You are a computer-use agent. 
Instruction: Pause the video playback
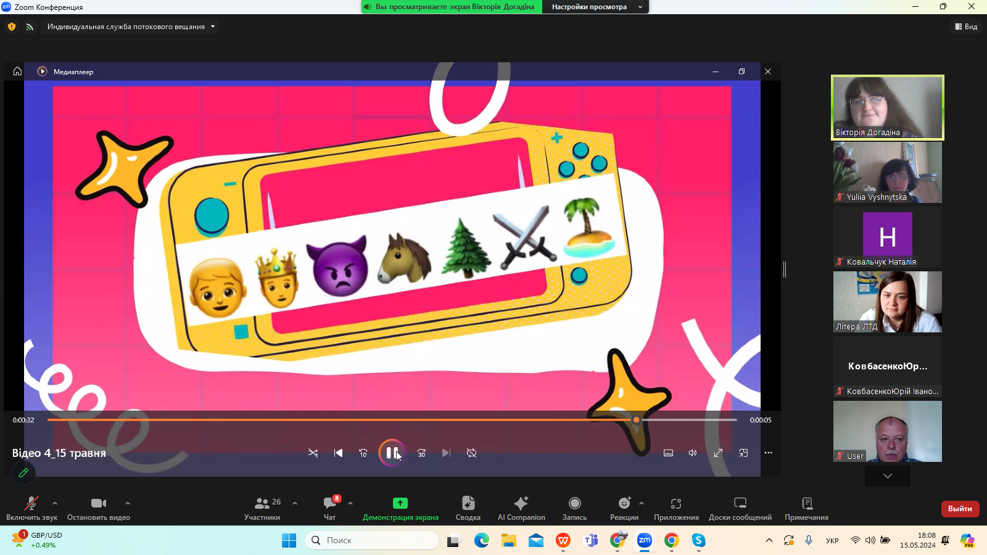tap(391, 453)
